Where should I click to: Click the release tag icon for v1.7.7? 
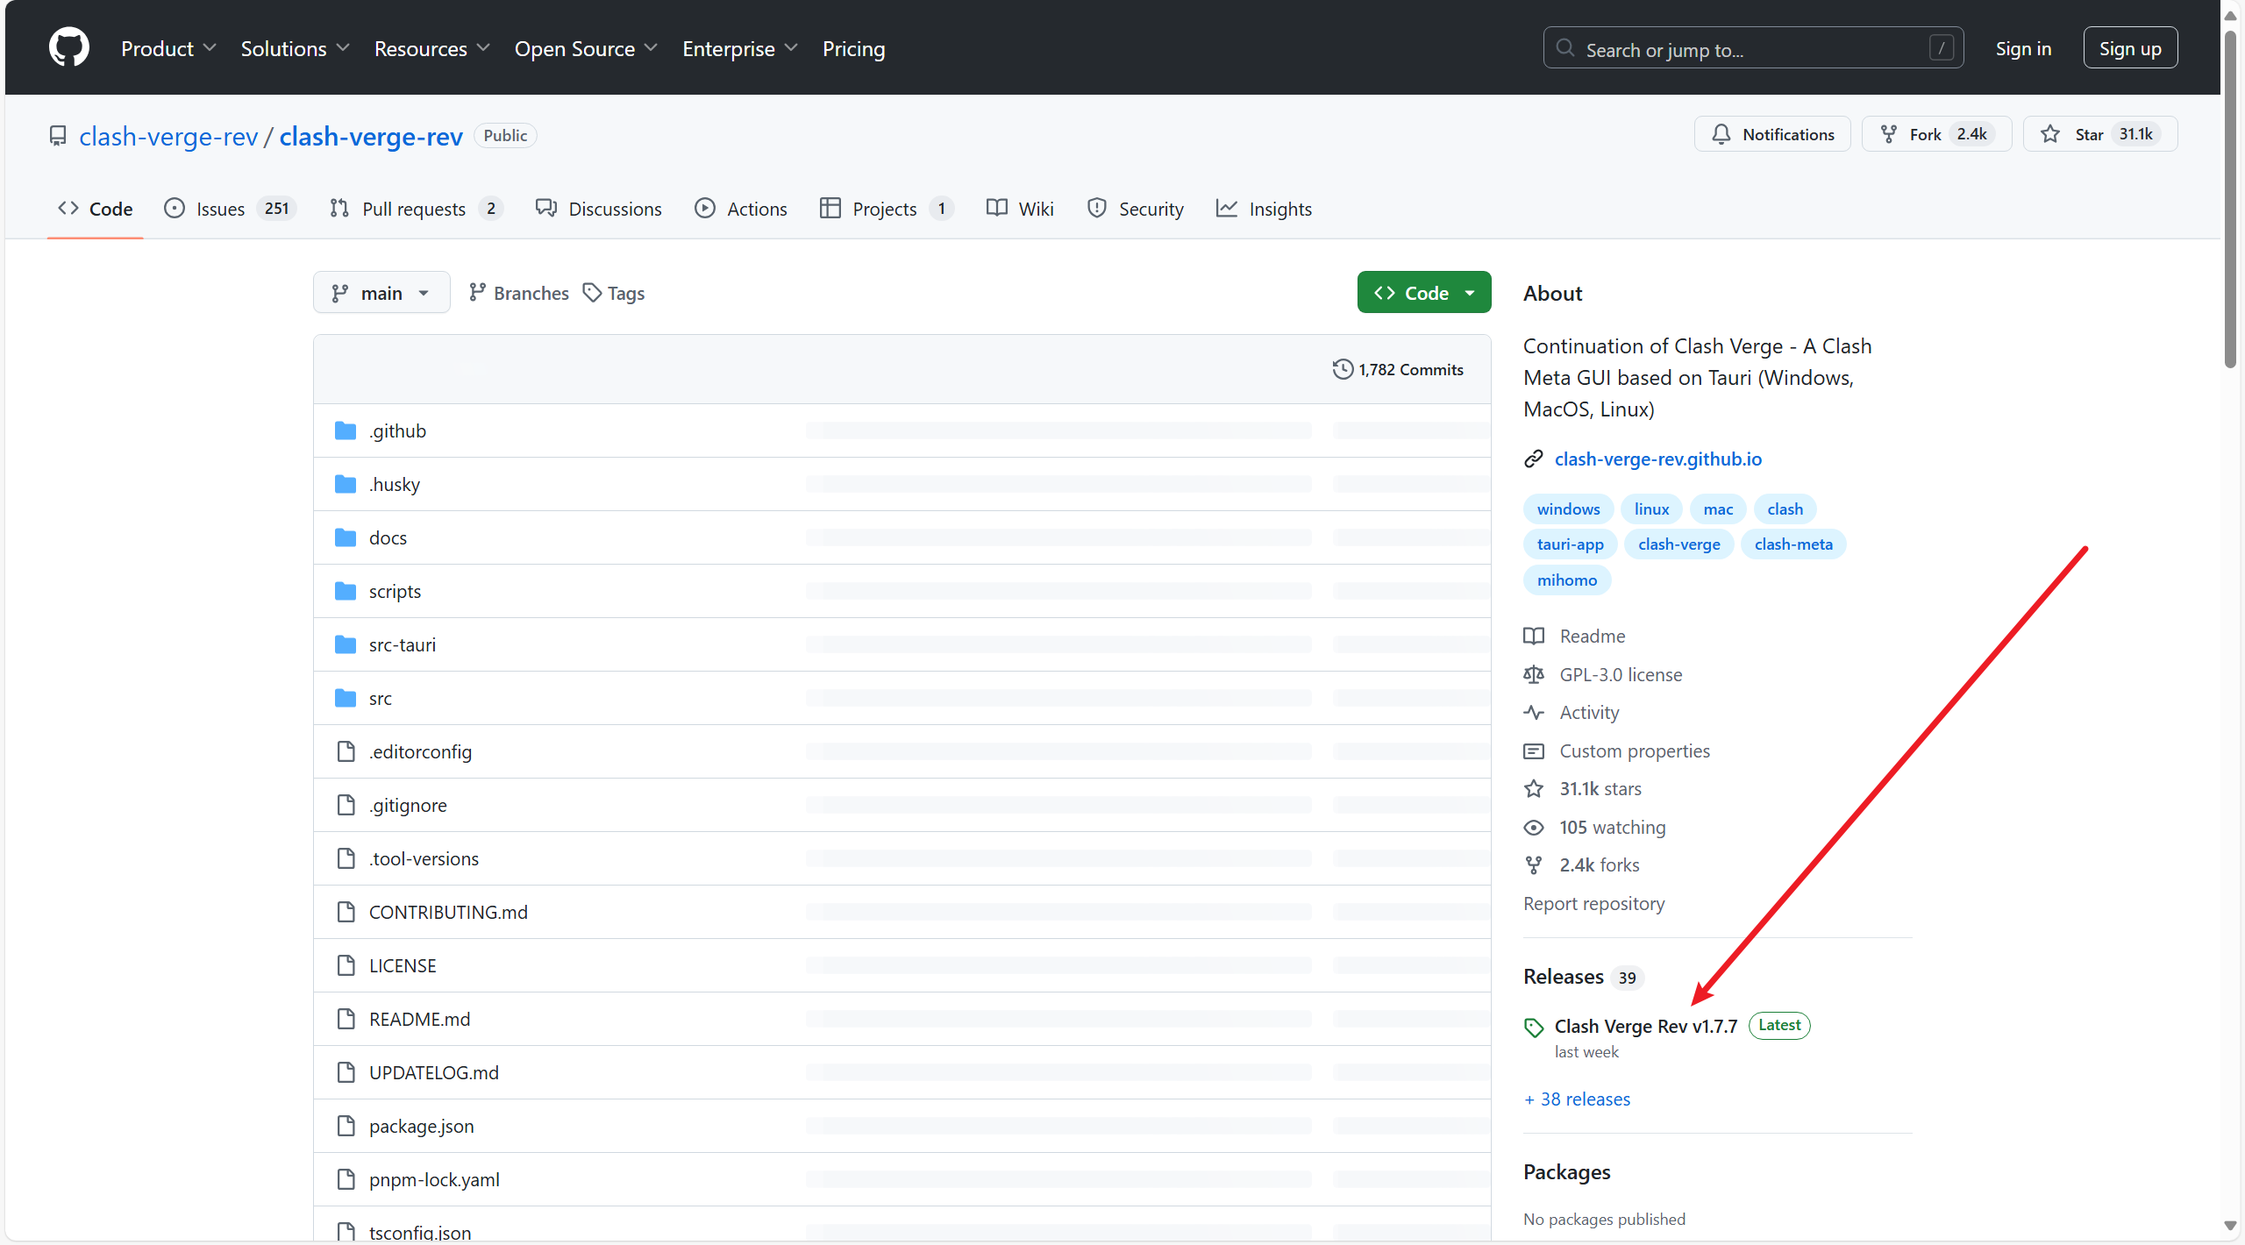[1533, 1027]
